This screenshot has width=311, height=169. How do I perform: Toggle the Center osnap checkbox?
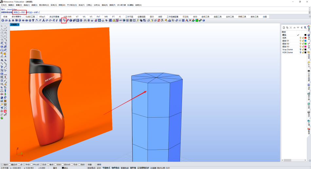[31, 165]
